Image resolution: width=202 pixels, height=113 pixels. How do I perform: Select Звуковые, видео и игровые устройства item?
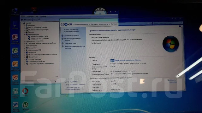click(x=42, y=43)
